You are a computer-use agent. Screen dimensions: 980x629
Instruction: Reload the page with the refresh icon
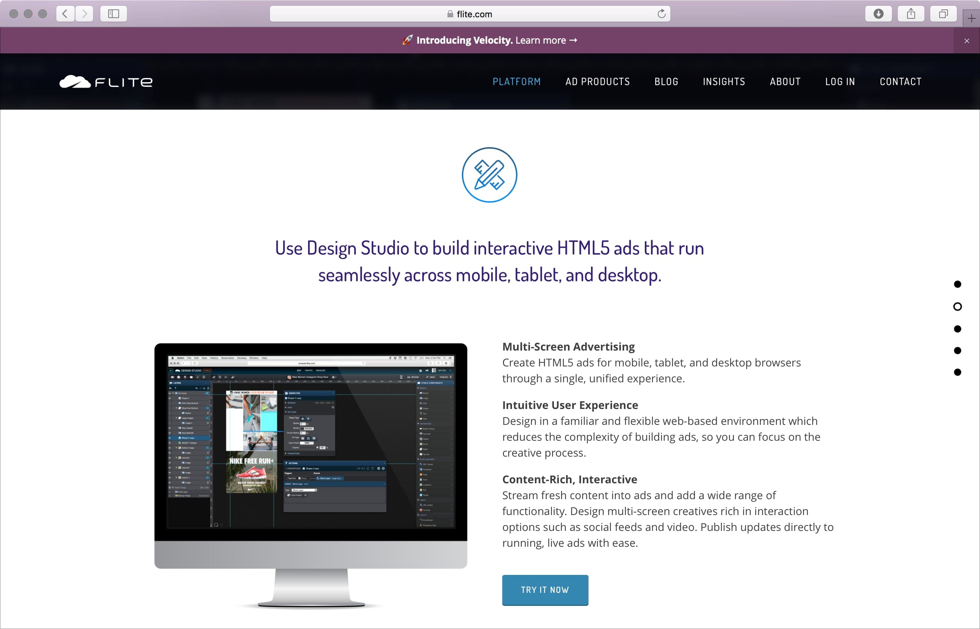tap(661, 14)
